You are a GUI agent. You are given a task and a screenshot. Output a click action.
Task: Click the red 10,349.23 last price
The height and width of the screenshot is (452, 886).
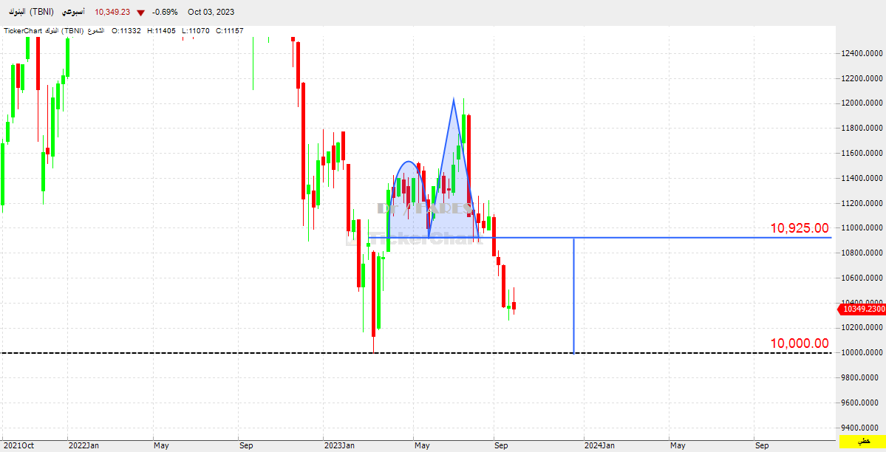(112, 12)
